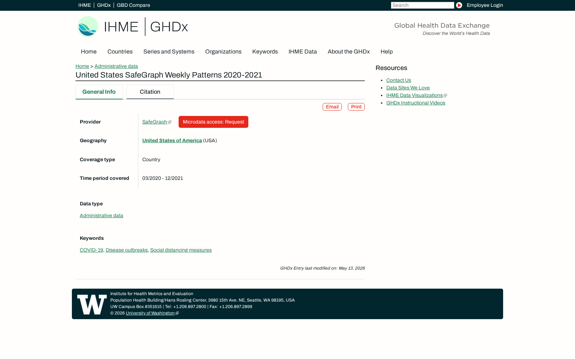The width and height of the screenshot is (575, 359).
Task: Open Countries menu item
Action: coord(120,52)
